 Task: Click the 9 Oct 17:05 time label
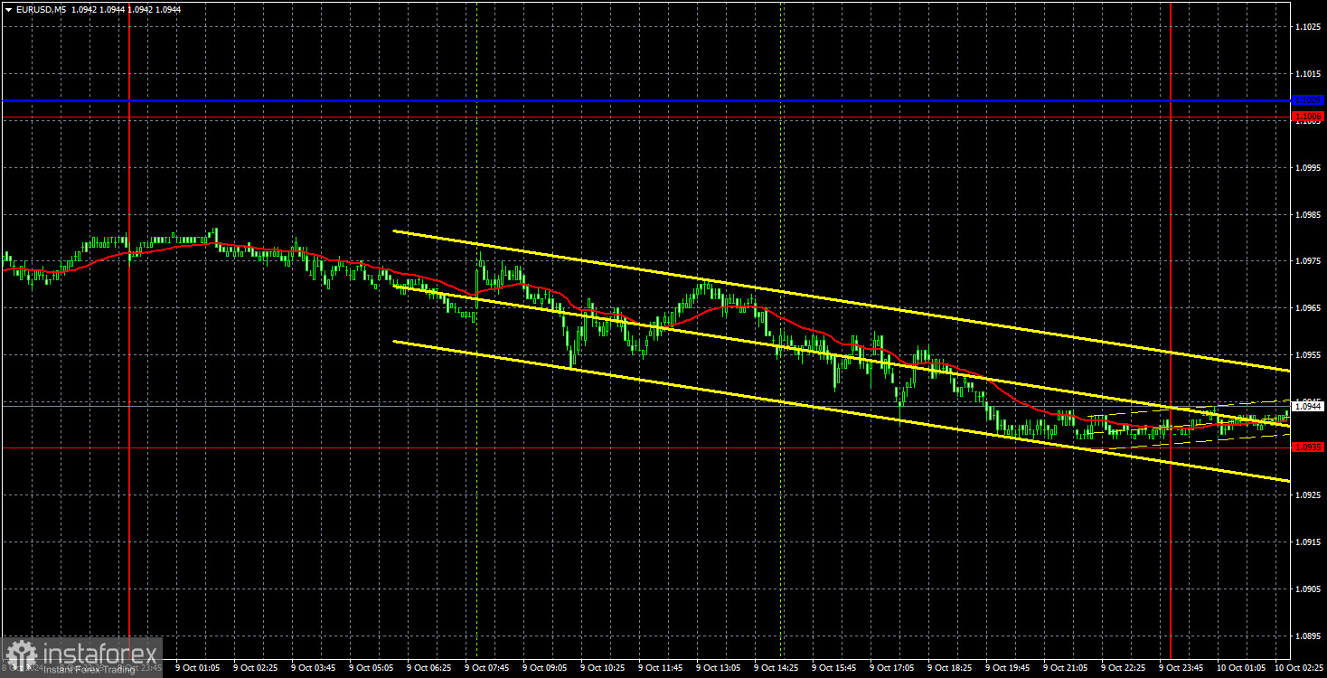[892, 669]
